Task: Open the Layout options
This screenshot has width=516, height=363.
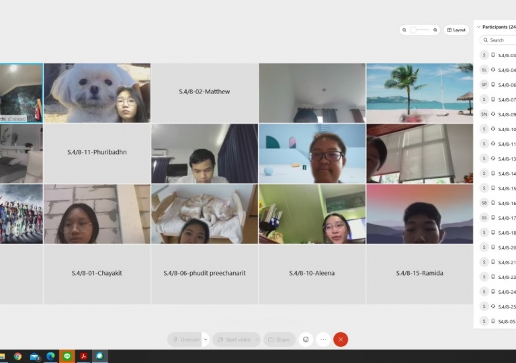Action: tap(456, 30)
